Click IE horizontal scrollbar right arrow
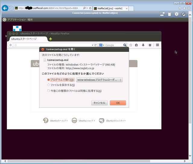 click(185, 161)
